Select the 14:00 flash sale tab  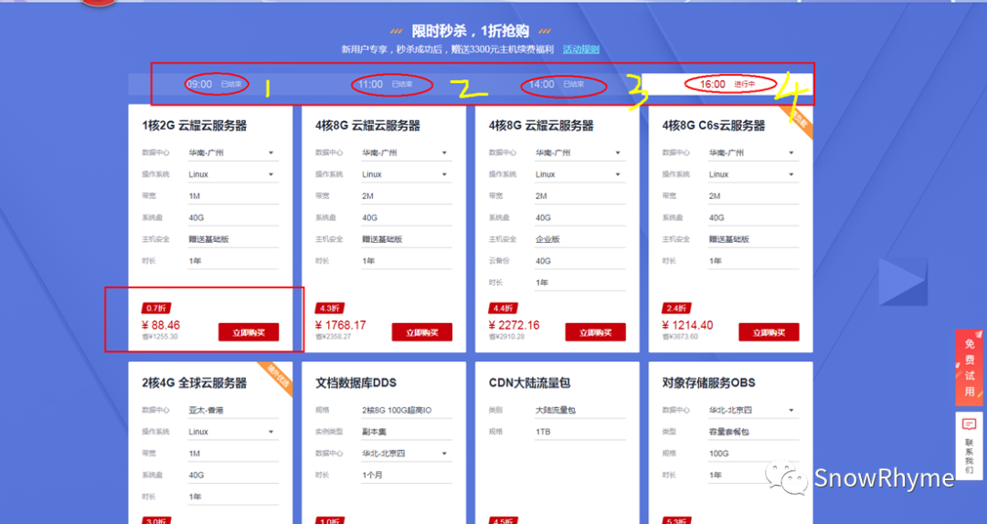coord(557,84)
